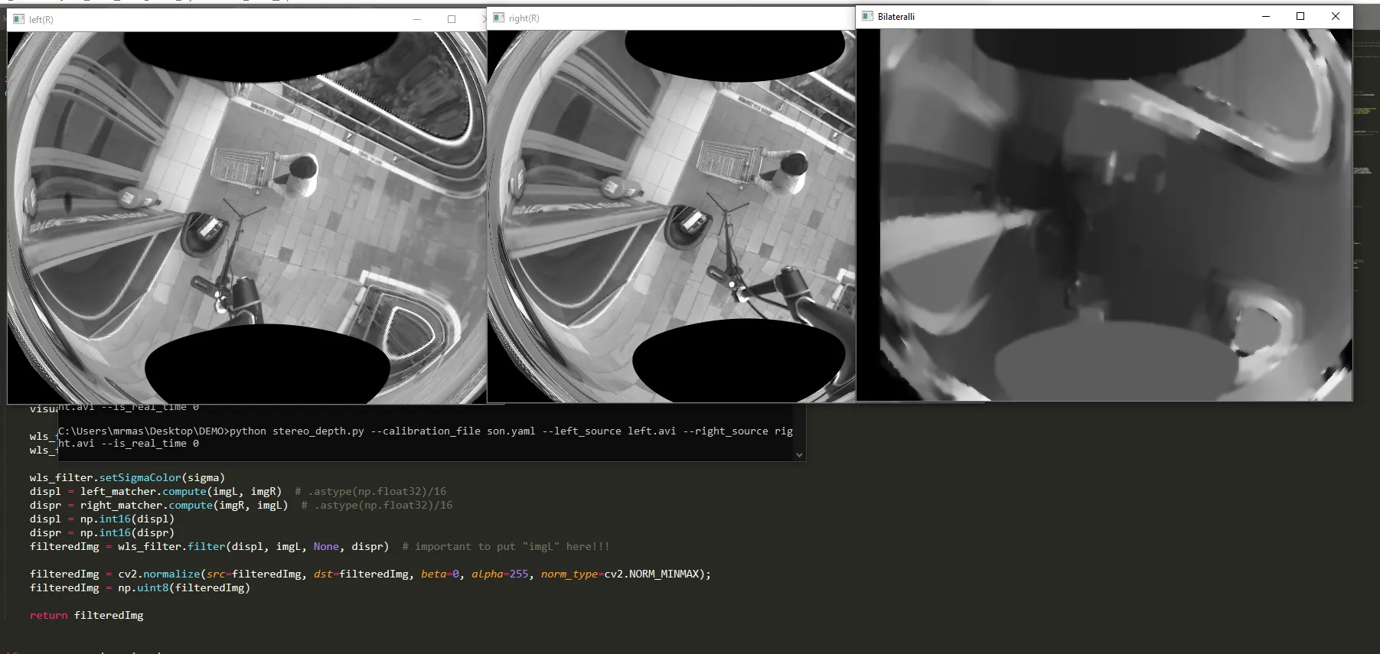Click the right(R) camera image view

(671, 216)
